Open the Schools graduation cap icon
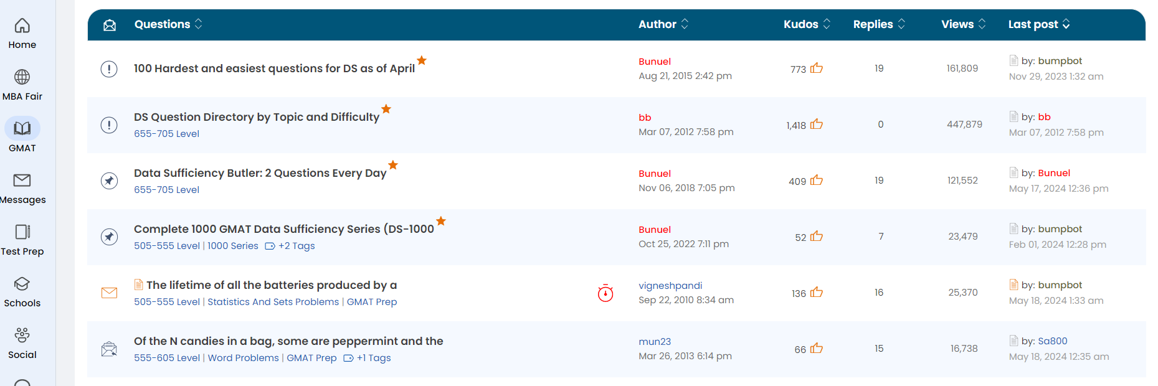The image size is (1158, 386). [x=22, y=284]
